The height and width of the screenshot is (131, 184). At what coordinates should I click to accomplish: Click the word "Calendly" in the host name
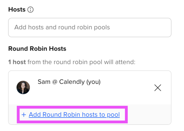(72, 82)
